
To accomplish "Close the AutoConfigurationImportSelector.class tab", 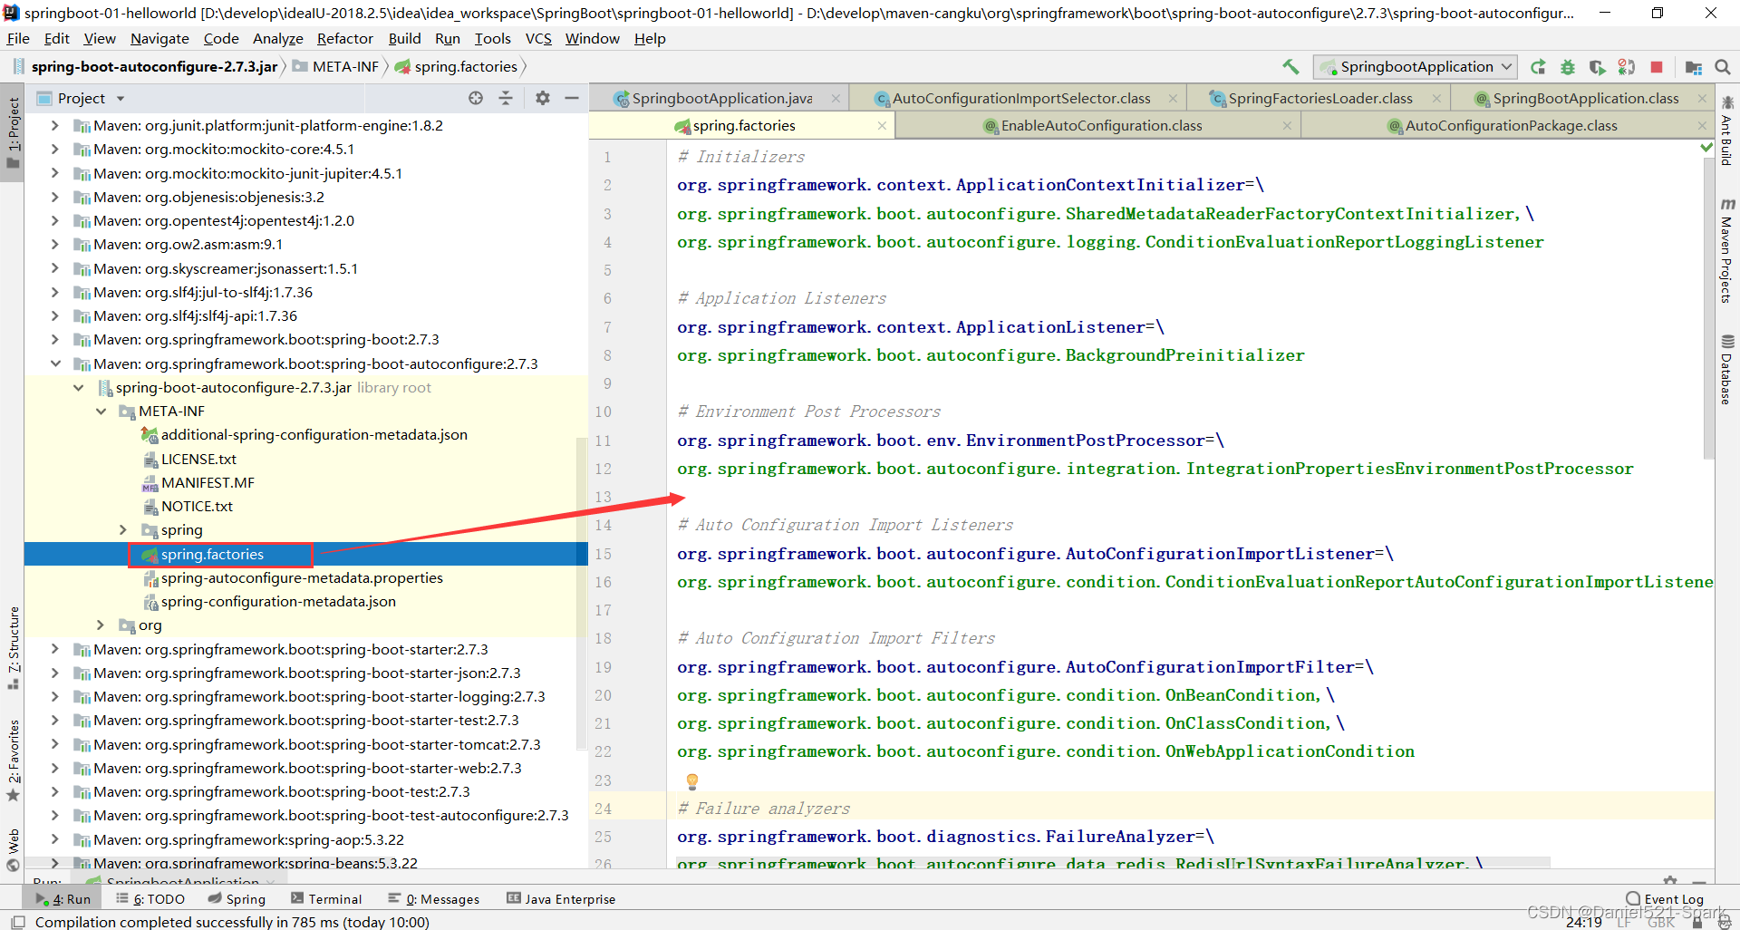I will pyautogui.click(x=1173, y=99).
